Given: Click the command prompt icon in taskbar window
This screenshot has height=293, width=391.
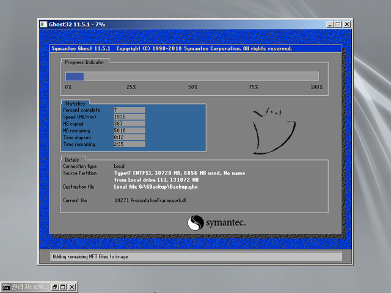Looking at the screenshot, I should [x=6, y=287].
